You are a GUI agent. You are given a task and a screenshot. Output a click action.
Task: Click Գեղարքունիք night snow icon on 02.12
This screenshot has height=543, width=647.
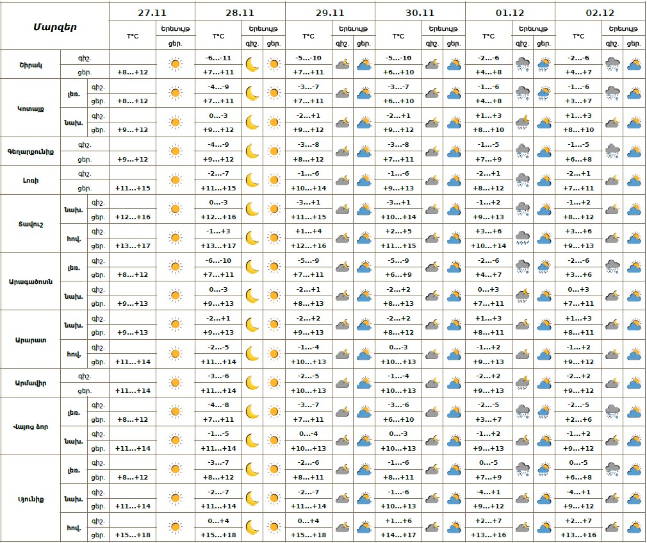[612, 151]
